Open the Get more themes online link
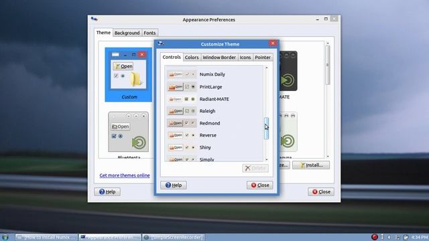Screen dimensions: 429x241 click(125, 175)
